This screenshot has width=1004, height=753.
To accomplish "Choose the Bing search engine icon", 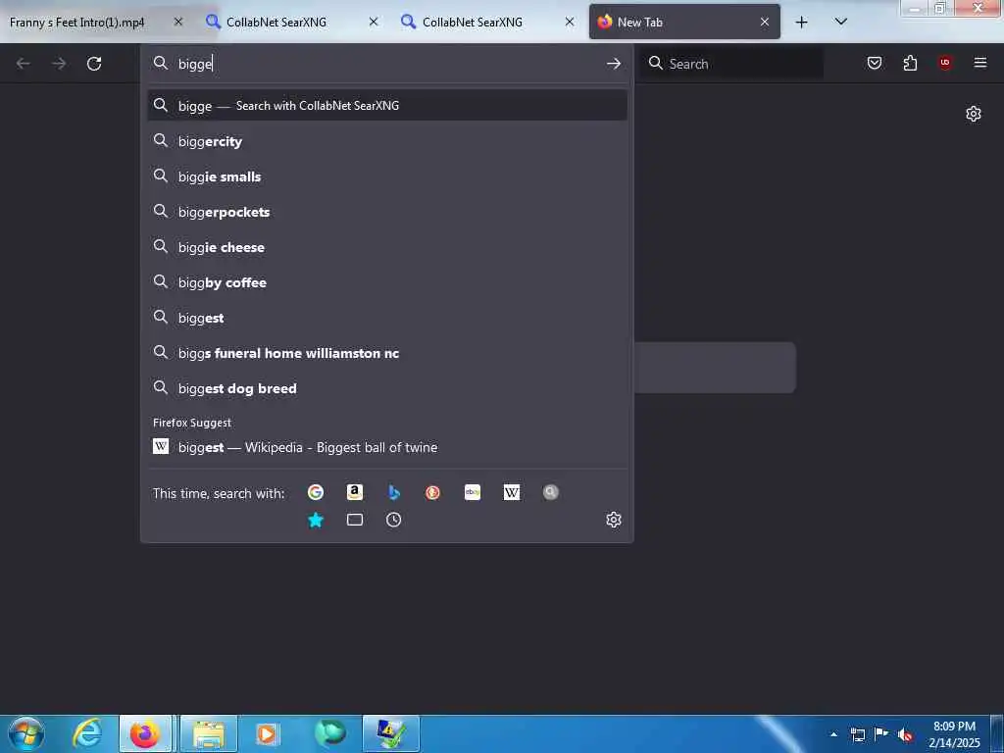I will tap(394, 492).
